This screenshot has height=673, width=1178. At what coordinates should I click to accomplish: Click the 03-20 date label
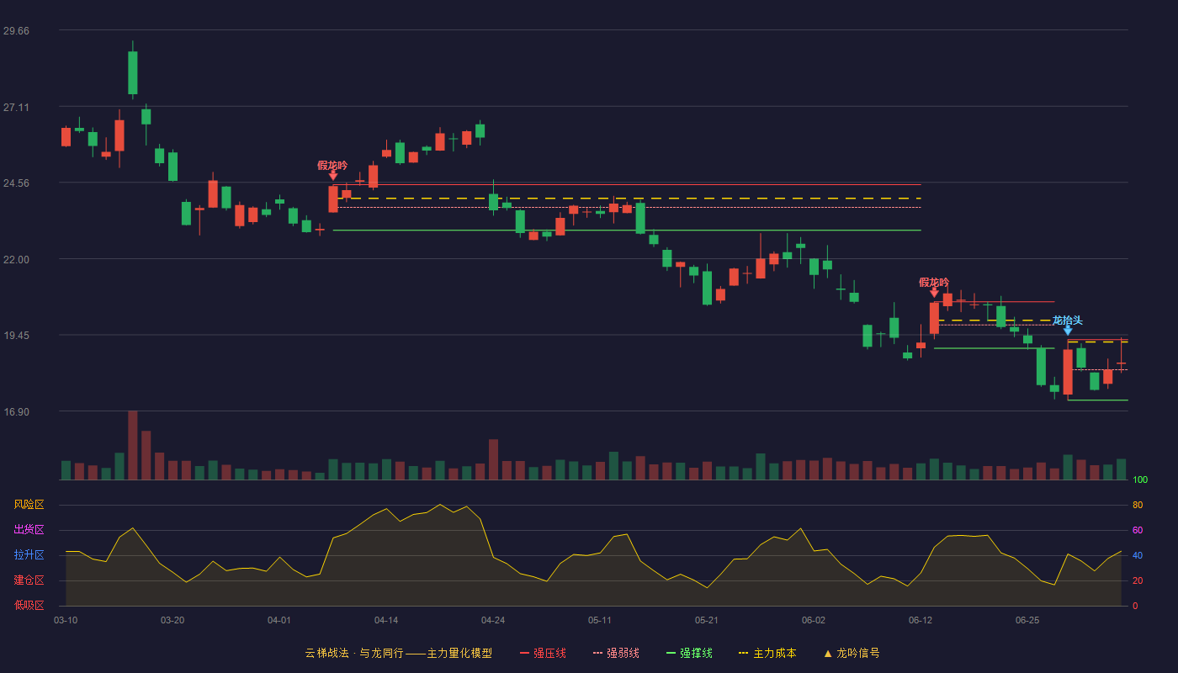point(172,620)
